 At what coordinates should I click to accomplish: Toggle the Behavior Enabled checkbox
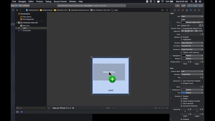coord(181,37)
